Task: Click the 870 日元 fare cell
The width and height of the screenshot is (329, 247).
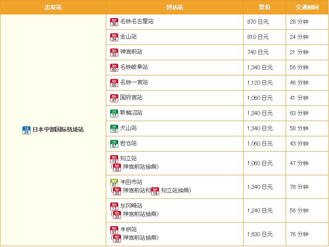Action: coord(258,22)
